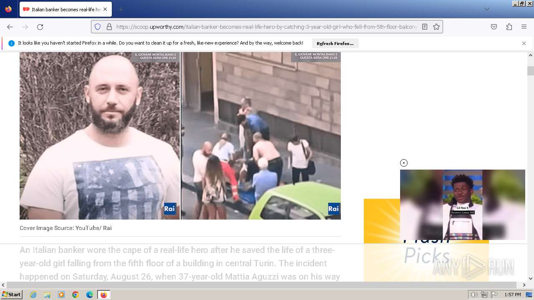The image size is (534, 300).
Task: Open the tracking protection shield icon
Action: tap(98, 27)
